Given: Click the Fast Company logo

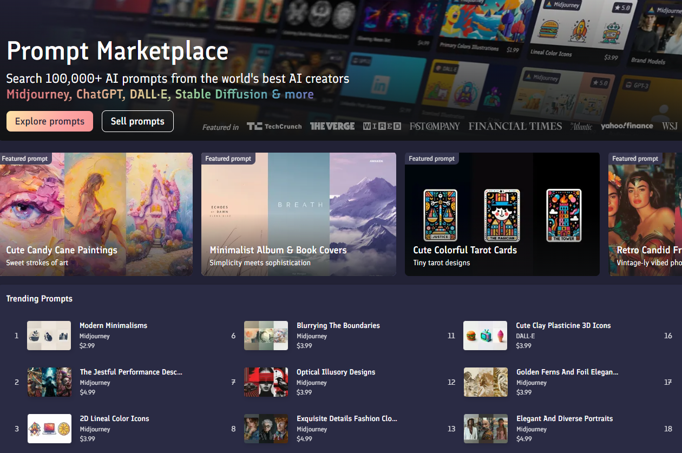Looking at the screenshot, I should tap(435, 126).
